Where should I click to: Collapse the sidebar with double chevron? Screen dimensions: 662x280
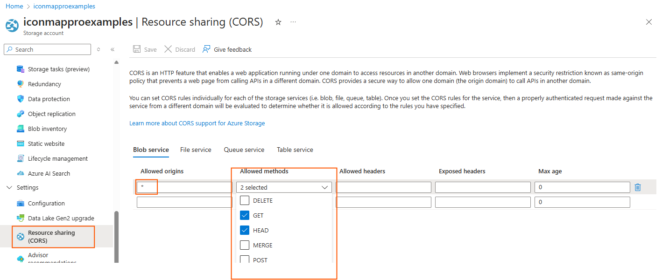point(113,49)
